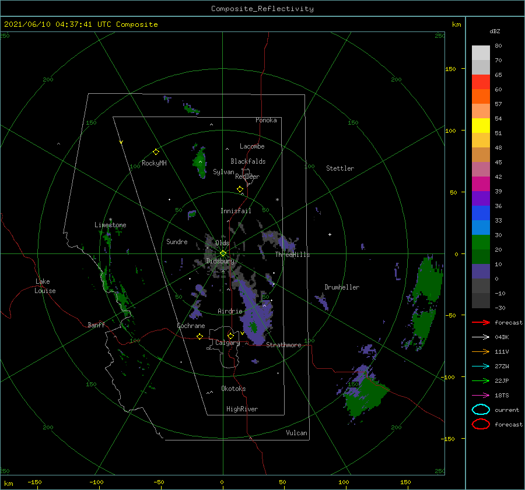Click the dBZ legend heading
The width and height of the screenshot is (525, 490).
[x=495, y=31]
